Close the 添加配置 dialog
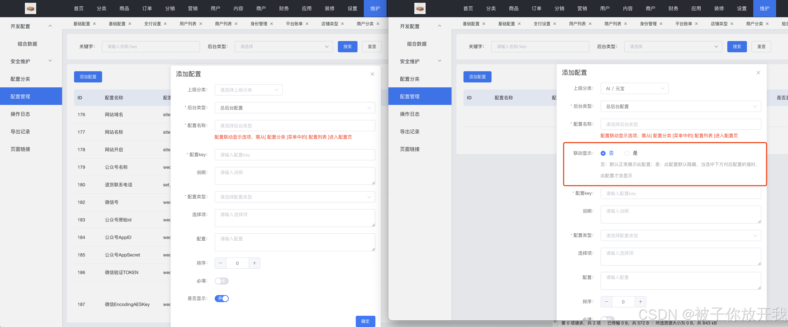Image resolution: width=788 pixels, height=327 pixels. 372,74
